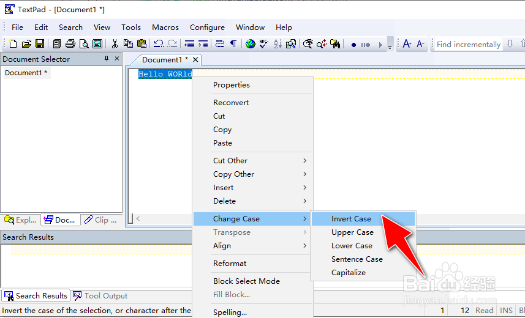Click the Print Preview icon

coord(84,44)
